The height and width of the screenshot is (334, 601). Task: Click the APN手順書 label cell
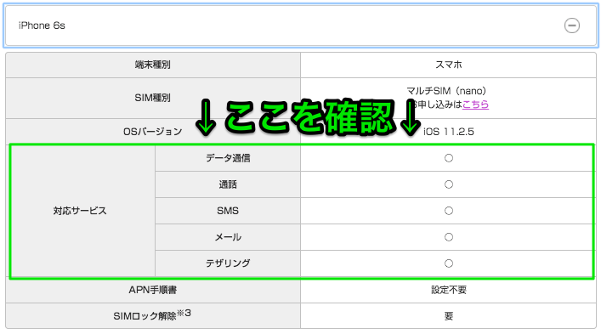click(x=153, y=290)
